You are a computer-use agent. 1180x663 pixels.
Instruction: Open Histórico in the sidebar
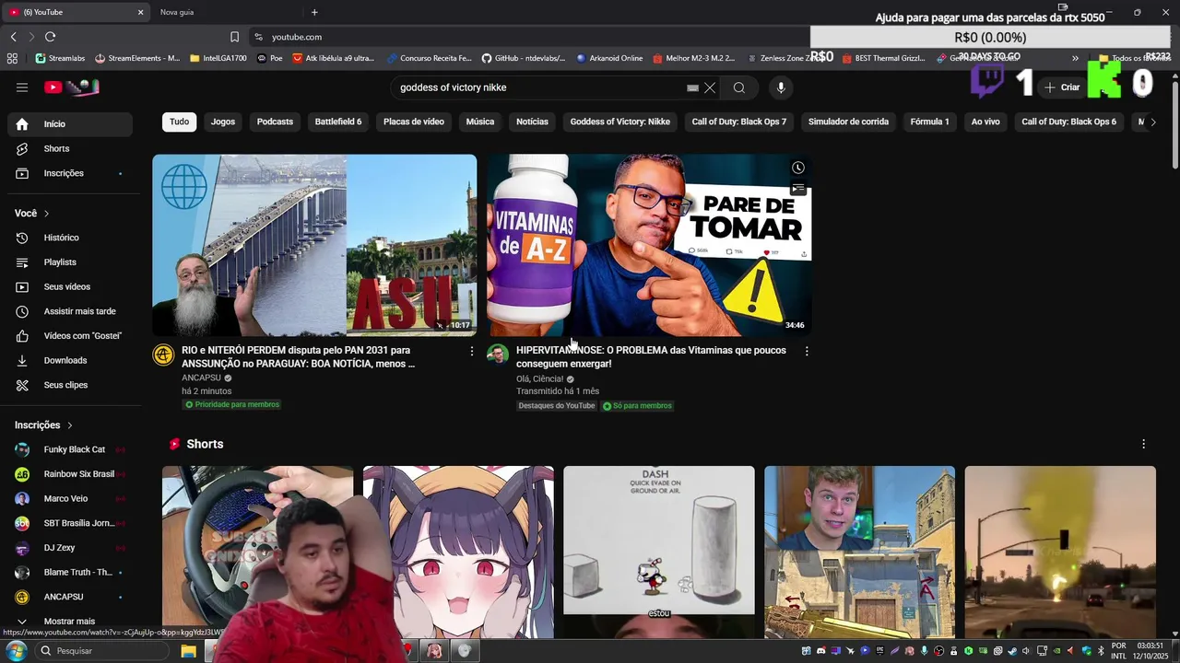(x=70, y=238)
